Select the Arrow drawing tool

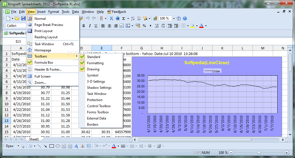point(45,146)
